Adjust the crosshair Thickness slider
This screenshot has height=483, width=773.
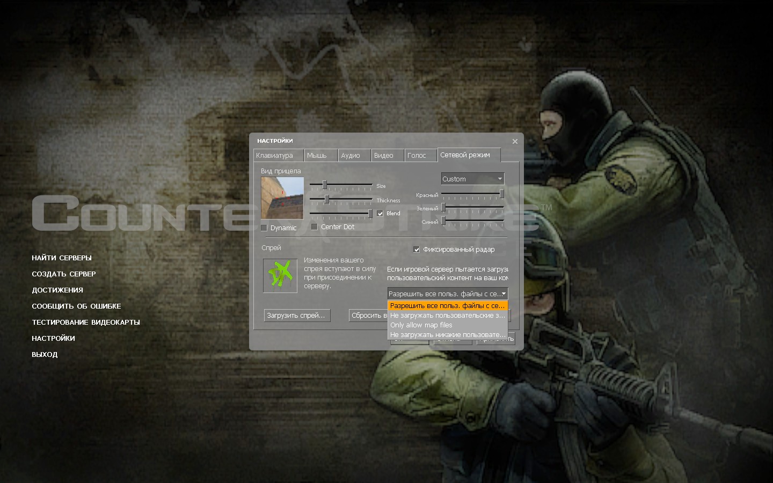[x=341, y=199]
